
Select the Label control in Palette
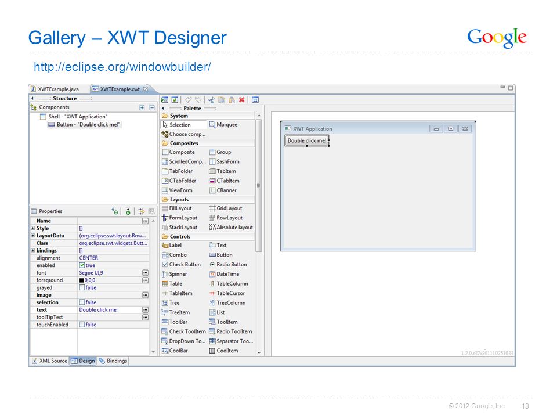(172, 245)
